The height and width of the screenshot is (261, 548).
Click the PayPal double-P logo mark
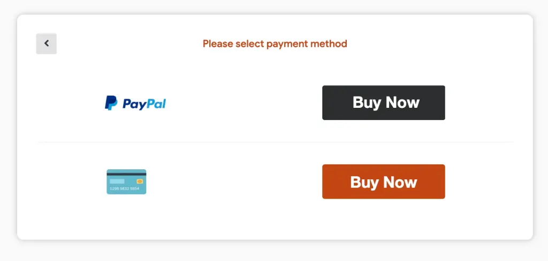[111, 103]
